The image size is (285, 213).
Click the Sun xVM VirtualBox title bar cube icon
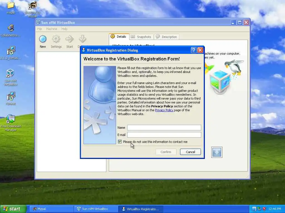38,22
